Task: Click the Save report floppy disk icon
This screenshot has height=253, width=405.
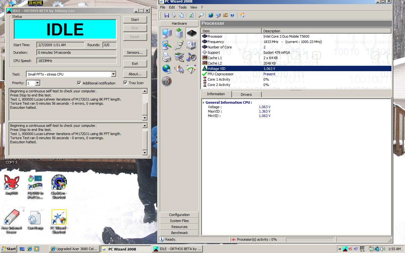Action: (x=166, y=15)
